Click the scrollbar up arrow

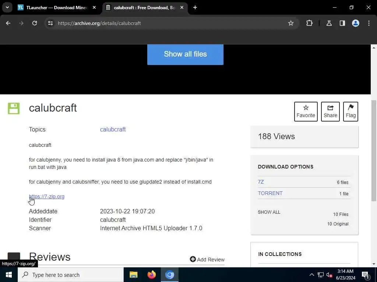coord(374,48)
